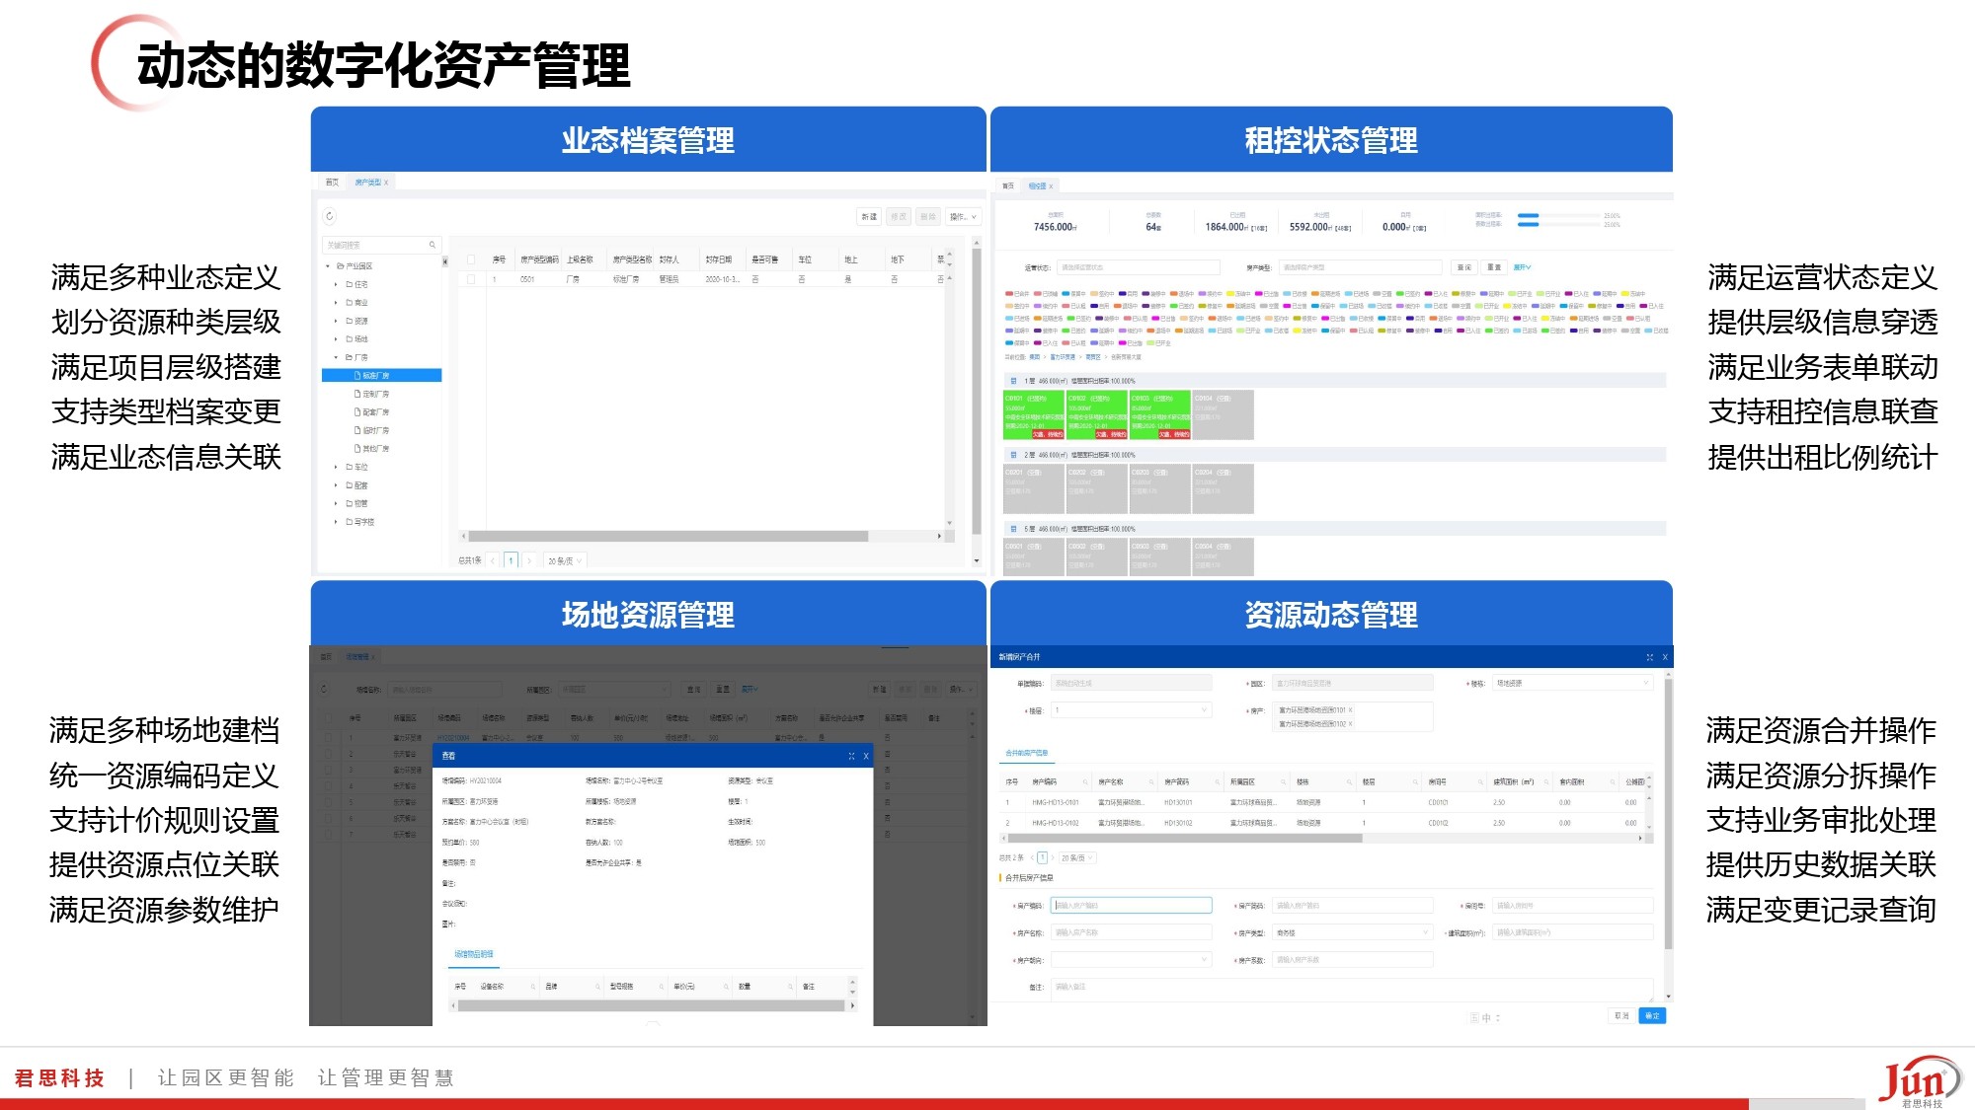The width and height of the screenshot is (1975, 1110).
Task: Click 运营状态 select field
Action: 1139,267
